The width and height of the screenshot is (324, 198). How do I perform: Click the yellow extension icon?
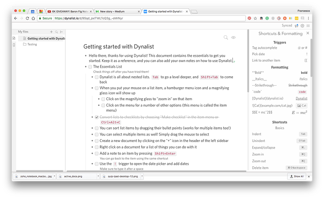296,18
